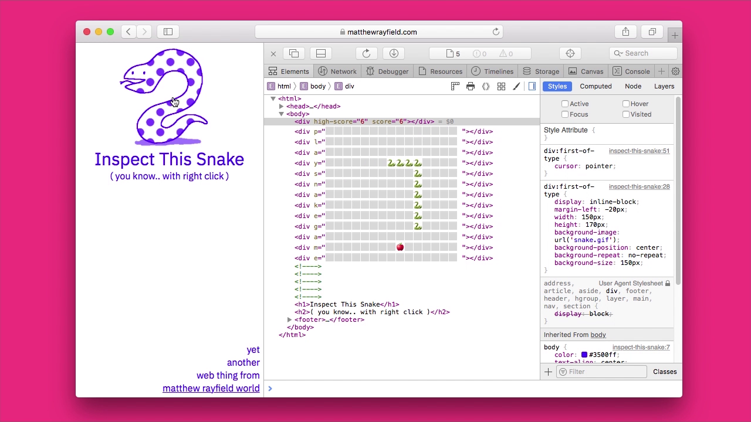Dock the inspector to the bottom
The image size is (751, 422).
pos(321,53)
